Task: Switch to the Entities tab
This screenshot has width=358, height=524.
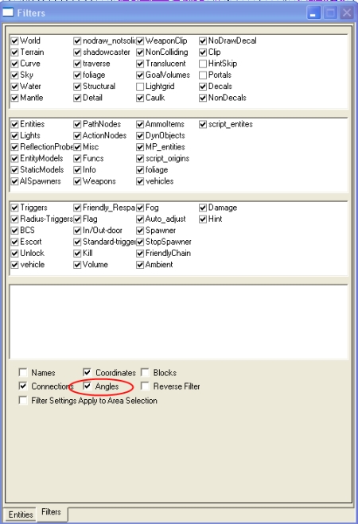Action: click(21, 514)
